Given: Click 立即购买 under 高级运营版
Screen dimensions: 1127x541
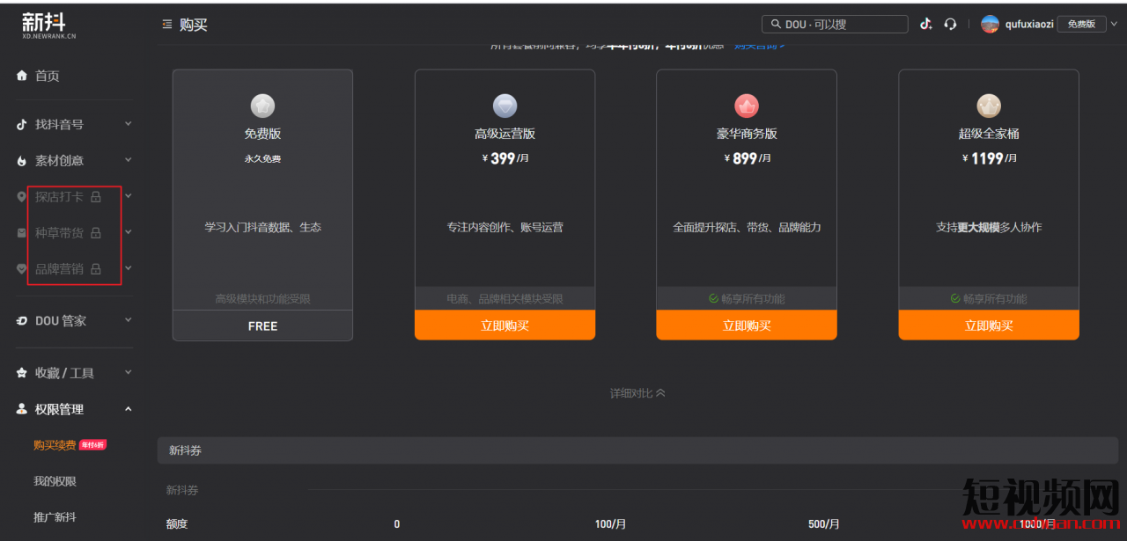Looking at the screenshot, I should pyautogui.click(x=505, y=325).
